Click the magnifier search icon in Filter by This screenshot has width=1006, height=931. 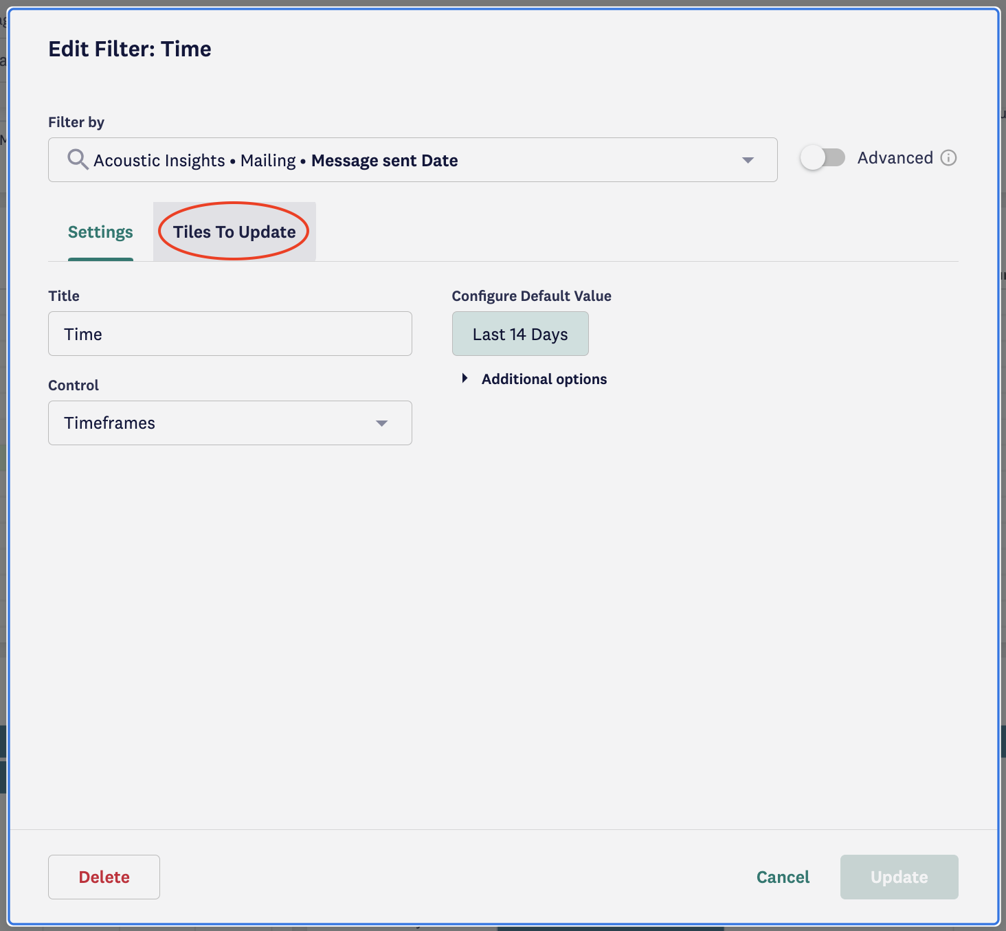[x=77, y=159]
